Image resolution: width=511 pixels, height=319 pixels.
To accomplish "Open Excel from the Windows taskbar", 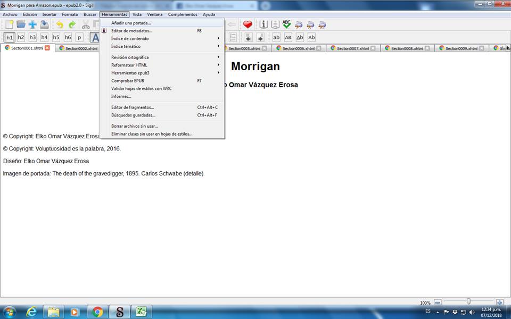I will click(x=139, y=312).
